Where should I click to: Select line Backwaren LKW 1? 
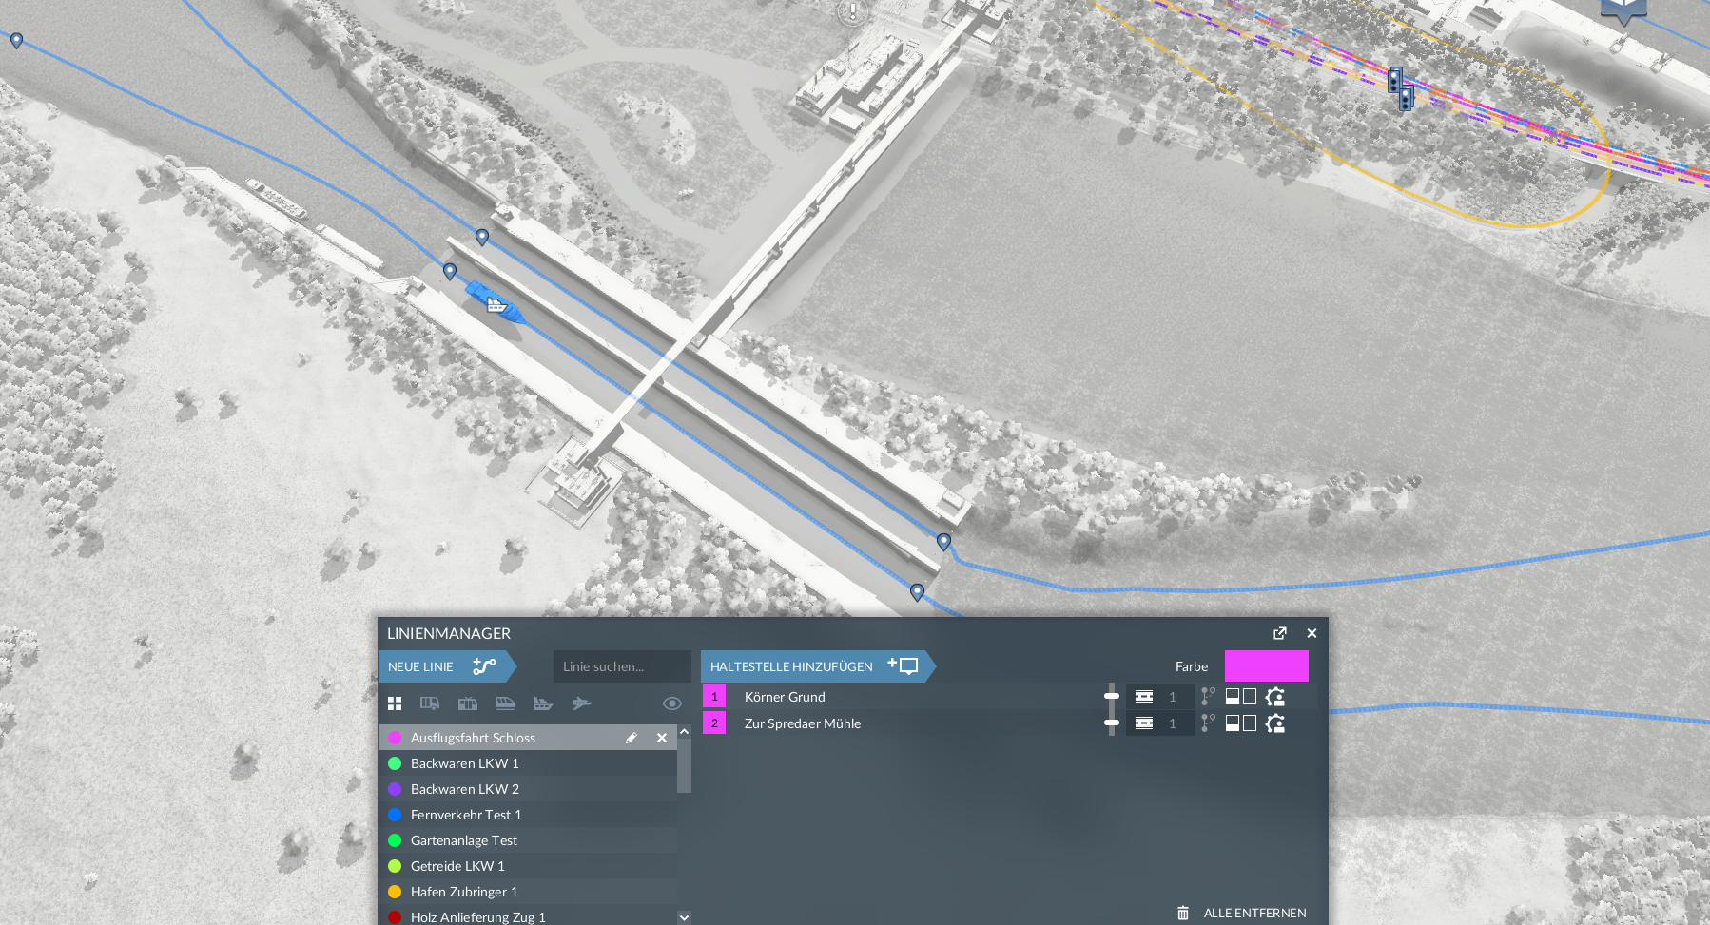[x=528, y=763]
